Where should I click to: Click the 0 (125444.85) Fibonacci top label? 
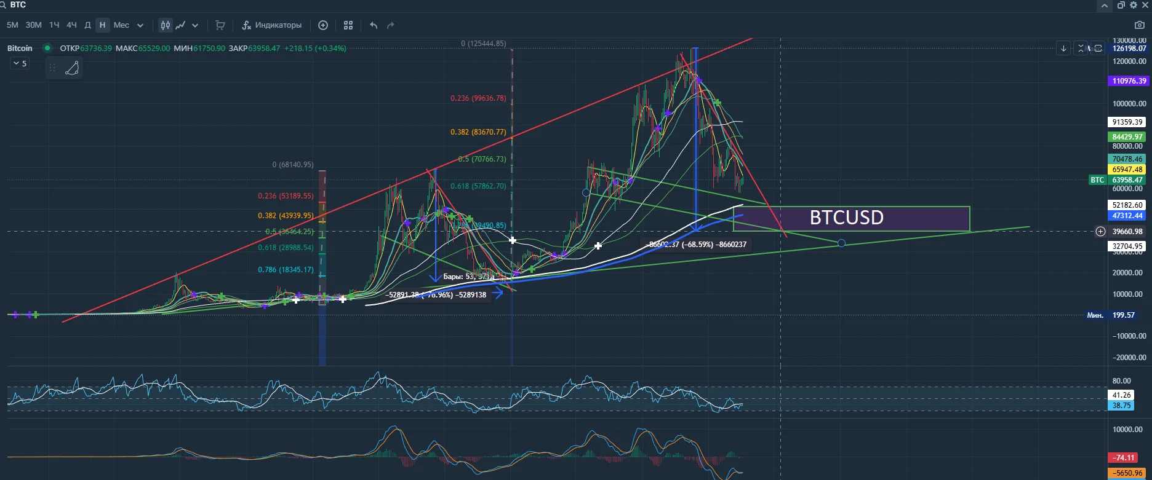click(484, 44)
